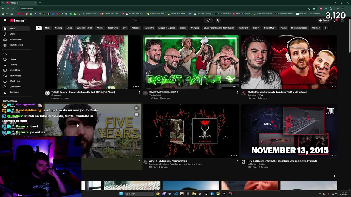Open the YouTube guide hamburger menu
351x197 pixels.
click(x=5, y=20)
